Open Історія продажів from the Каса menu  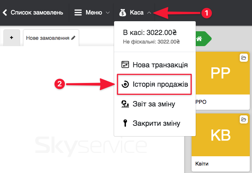pyautogui.click(x=155, y=85)
